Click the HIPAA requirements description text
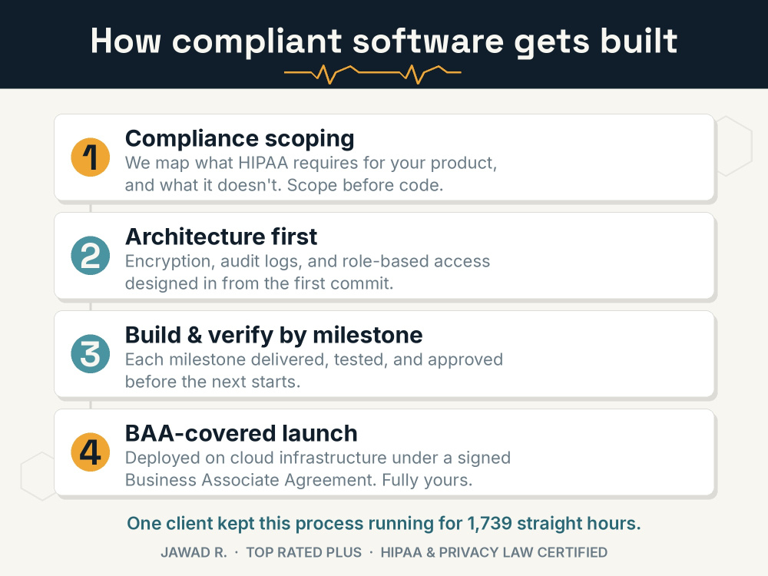The width and height of the screenshot is (768, 576). click(311, 174)
